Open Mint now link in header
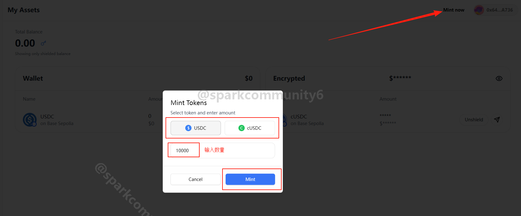521x216 pixels. tap(454, 10)
